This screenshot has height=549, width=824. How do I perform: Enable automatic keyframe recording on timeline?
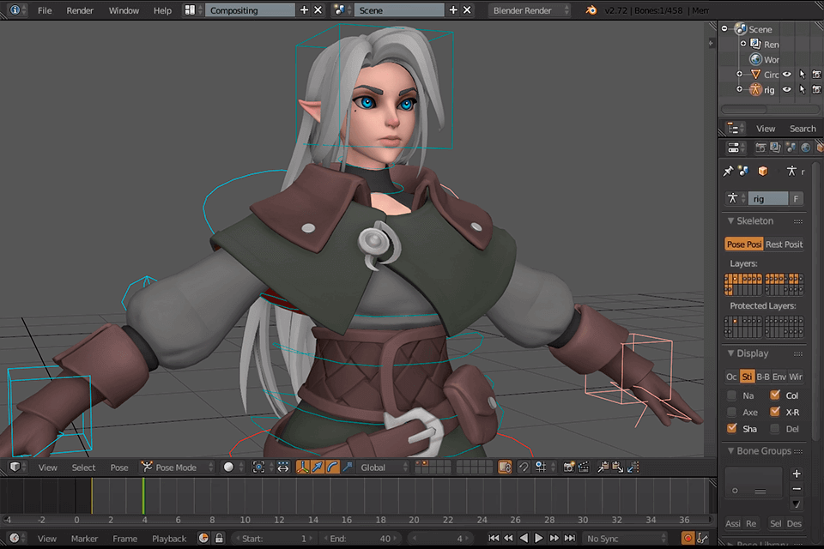tap(203, 538)
